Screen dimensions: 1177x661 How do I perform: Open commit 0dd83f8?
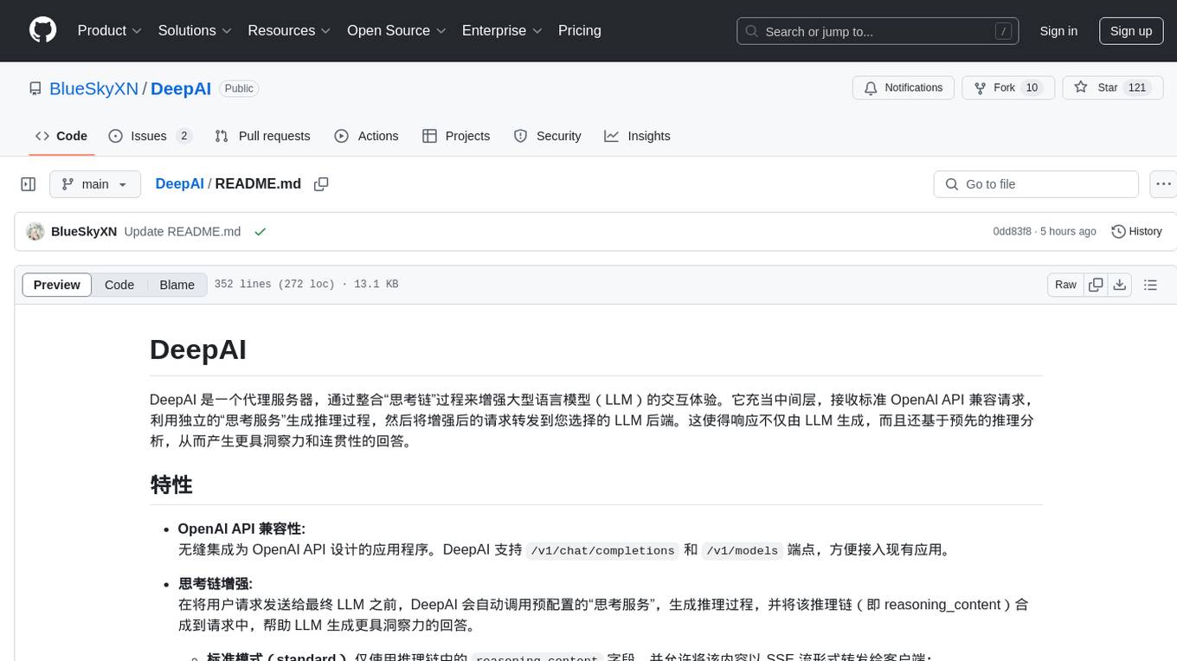1012,232
